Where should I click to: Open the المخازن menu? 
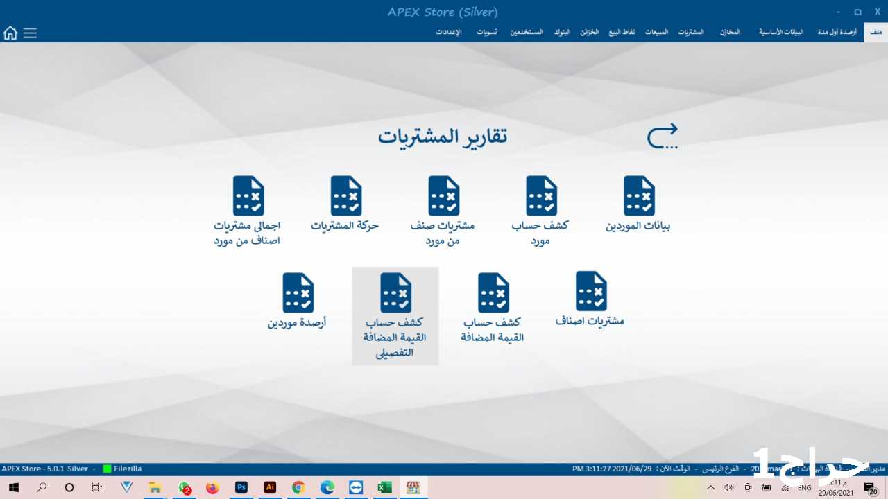(x=730, y=33)
